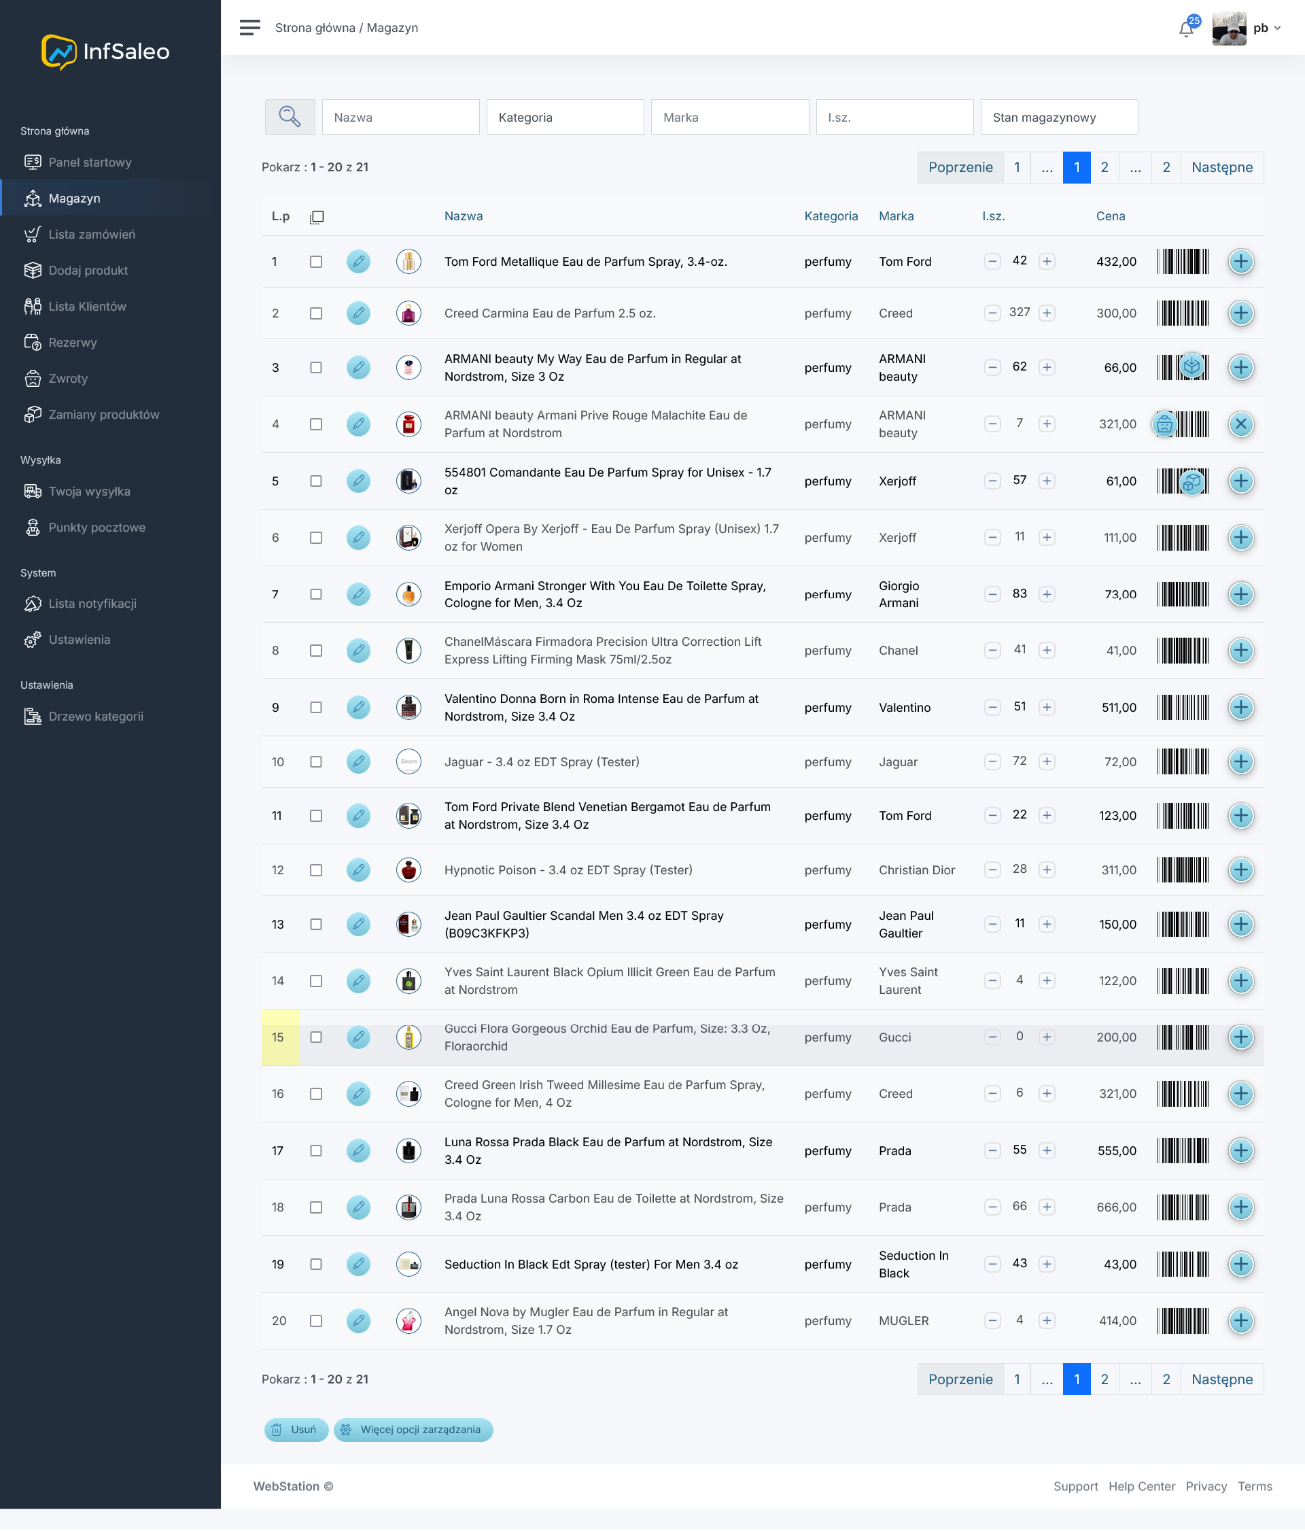Screen dimensions: 1305x1531
Task: Click plus circle for Angel Nova by Mugler
Action: tap(1240, 1321)
